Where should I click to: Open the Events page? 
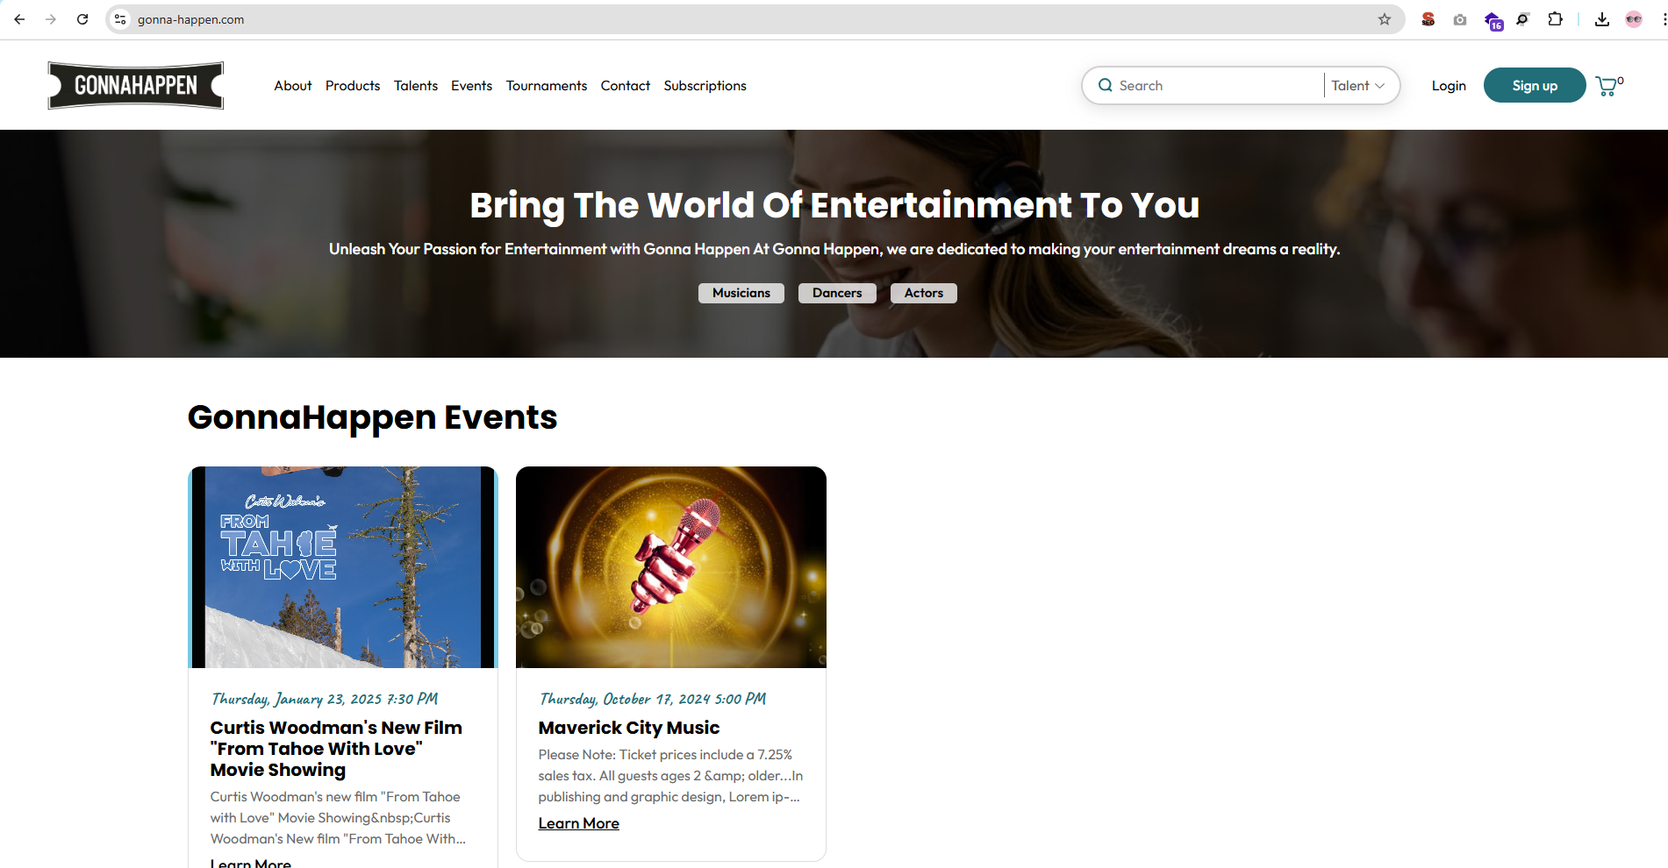472,85
